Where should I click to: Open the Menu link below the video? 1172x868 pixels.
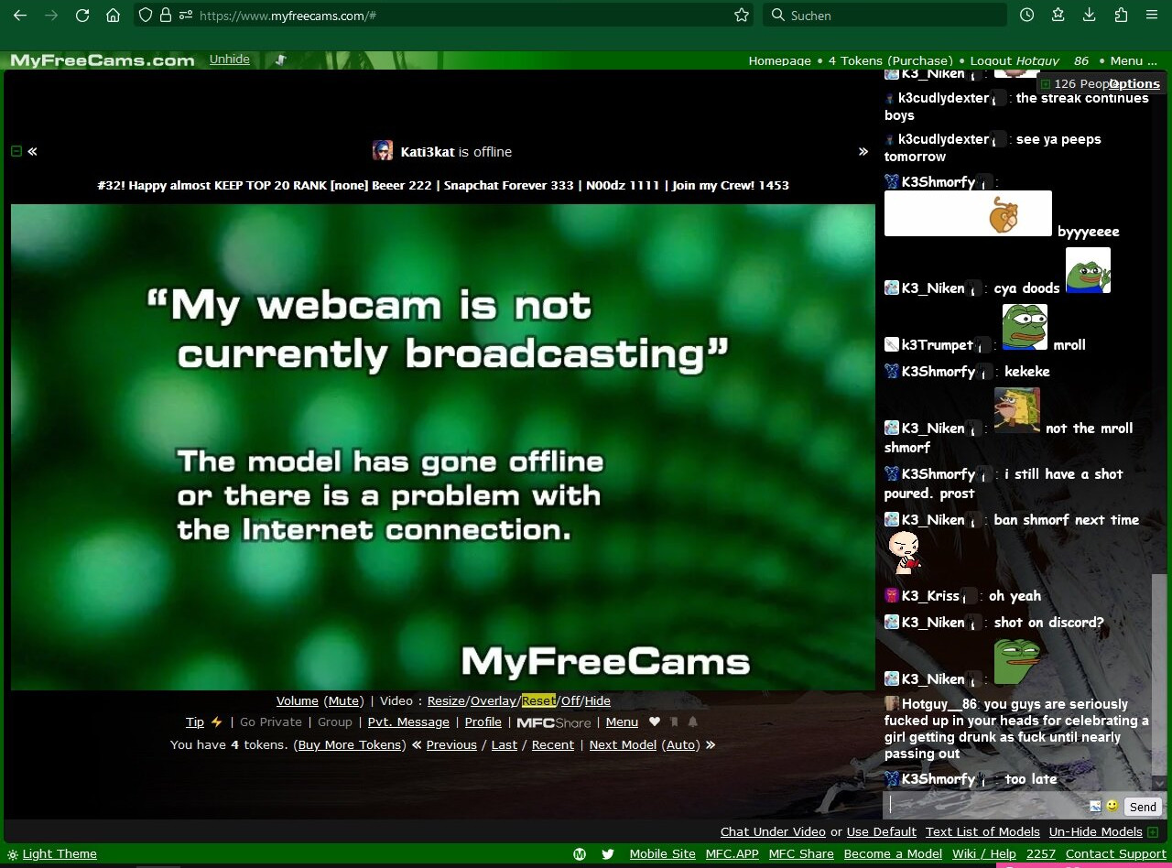[x=622, y=722]
